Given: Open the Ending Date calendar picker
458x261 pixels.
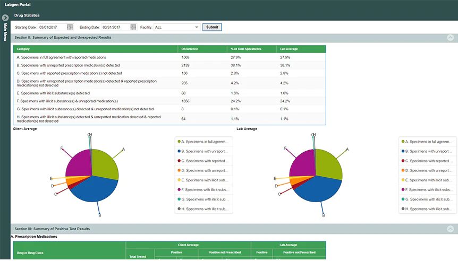Looking at the screenshot, I should (133, 27).
